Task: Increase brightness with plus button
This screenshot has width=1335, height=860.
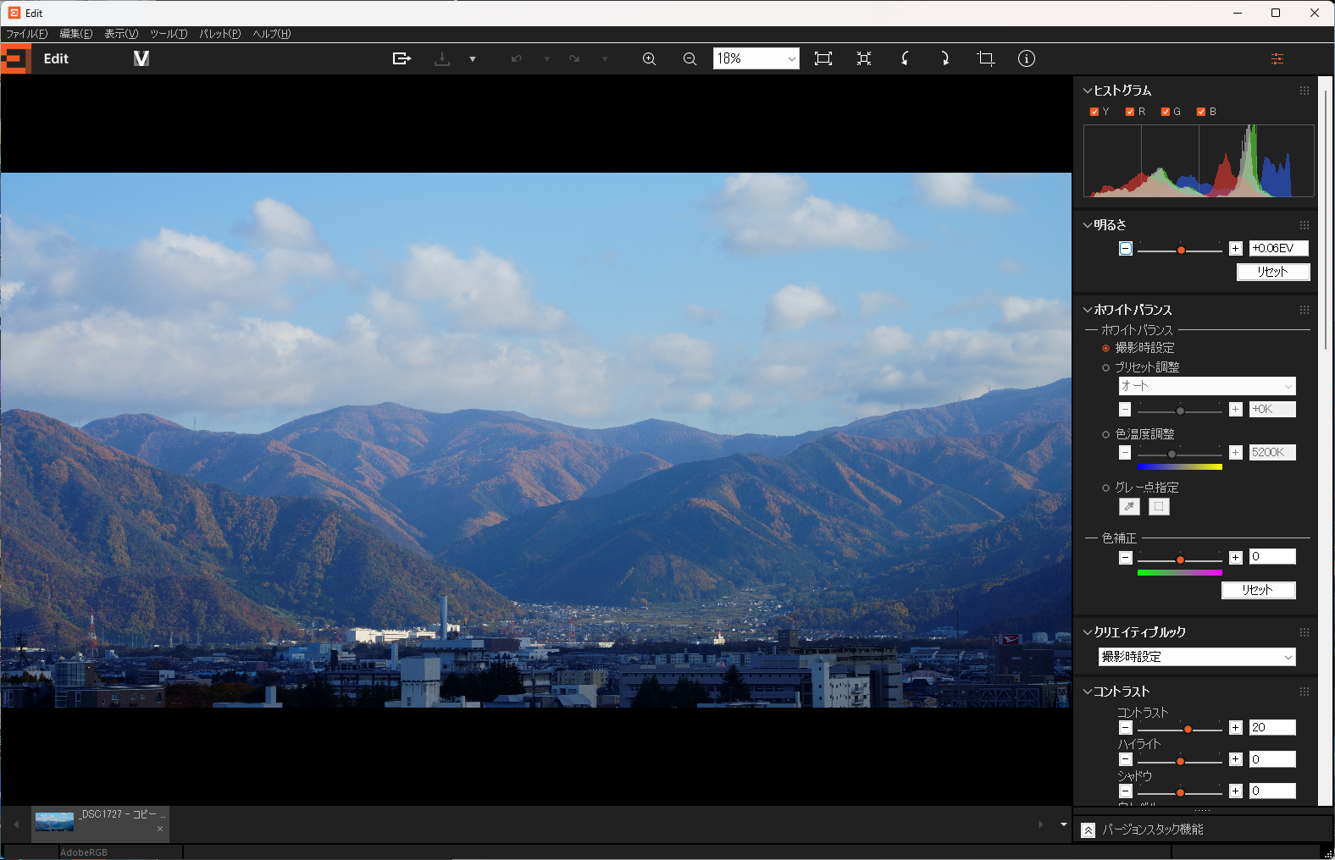Action: click(x=1236, y=249)
